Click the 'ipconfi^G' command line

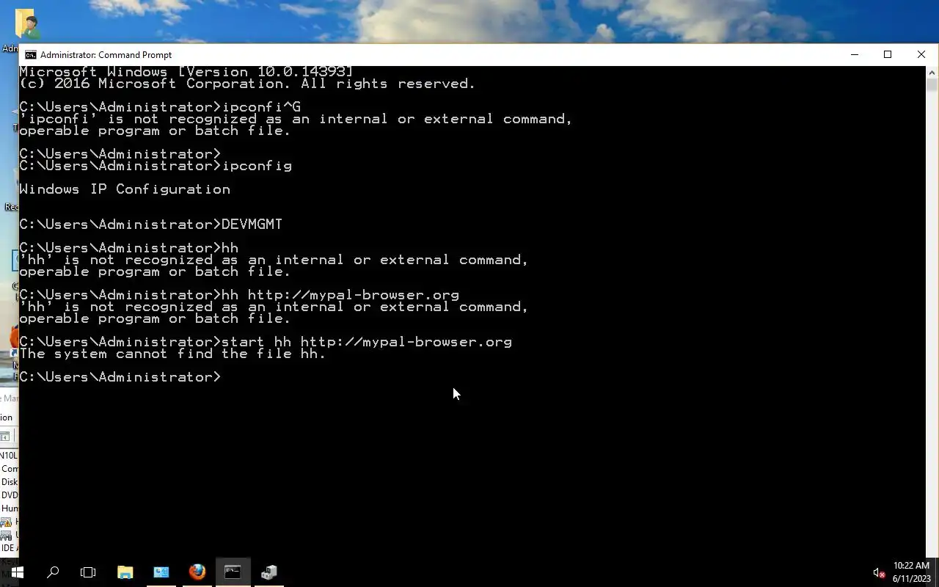point(160,107)
